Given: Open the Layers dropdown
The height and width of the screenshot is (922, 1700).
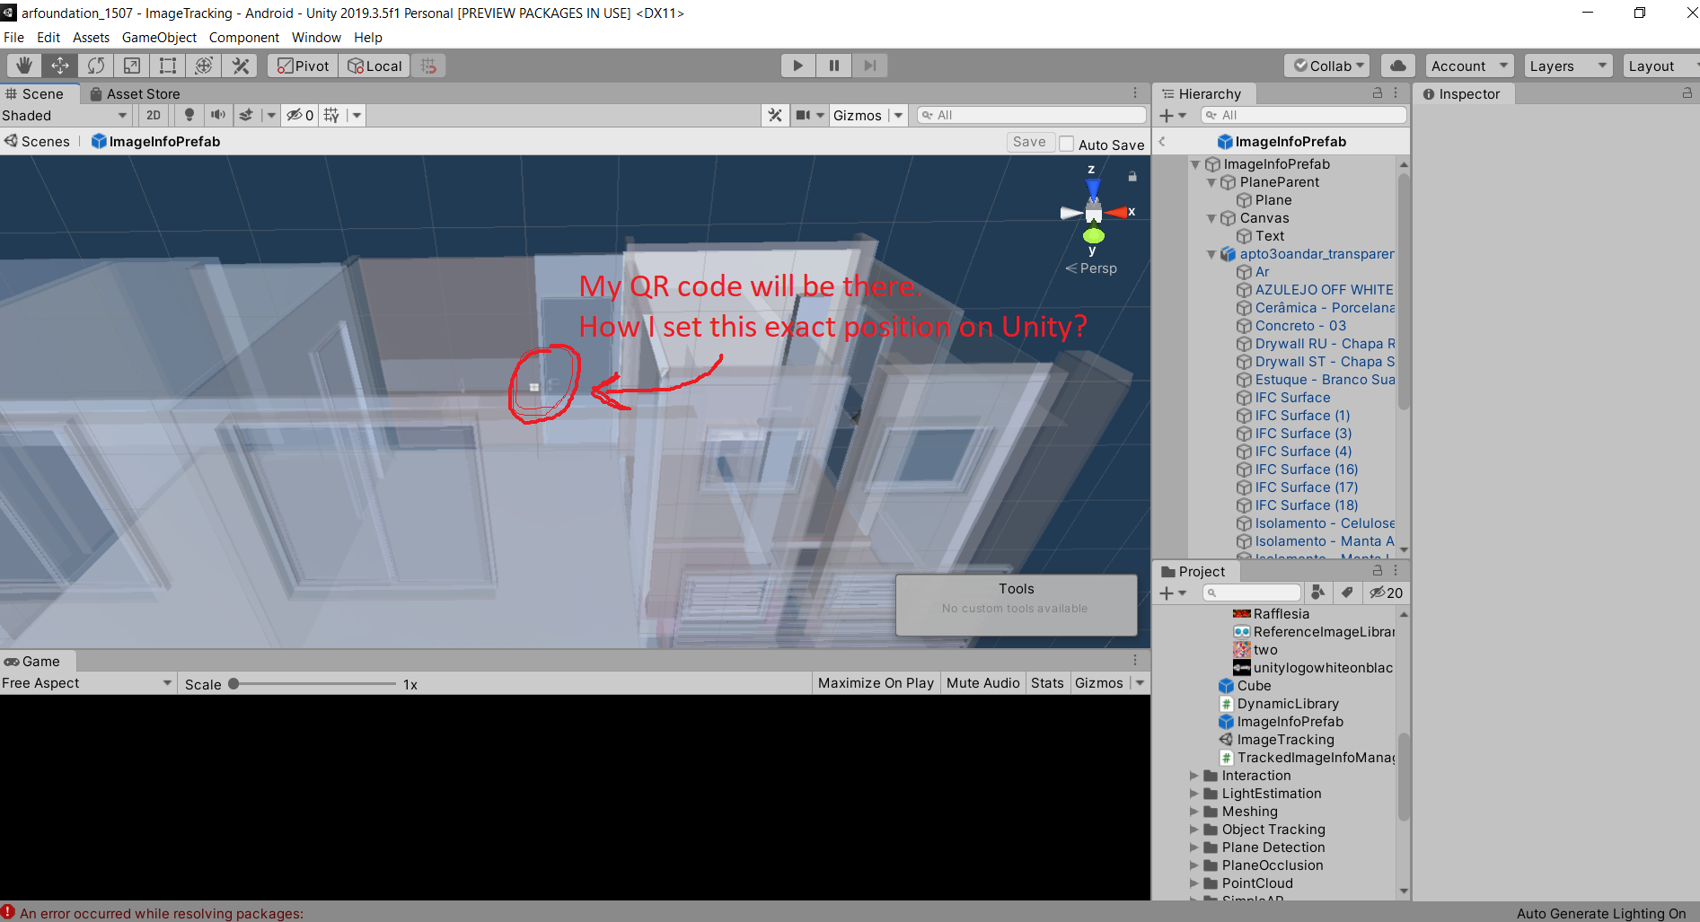Looking at the screenshot, I should (x=1566, y=65).
